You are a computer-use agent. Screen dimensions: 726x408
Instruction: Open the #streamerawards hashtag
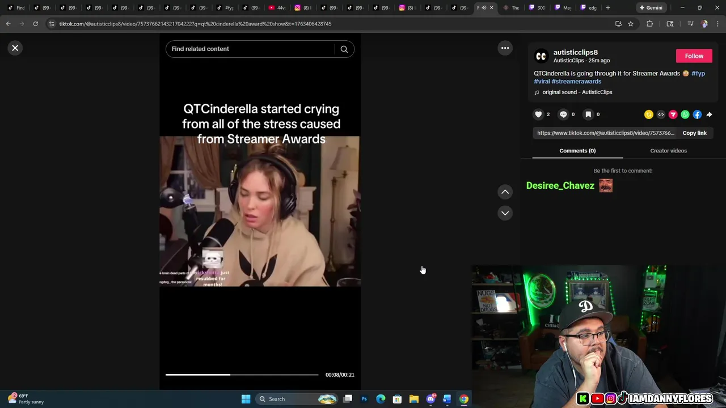click(x=576, y=82)
